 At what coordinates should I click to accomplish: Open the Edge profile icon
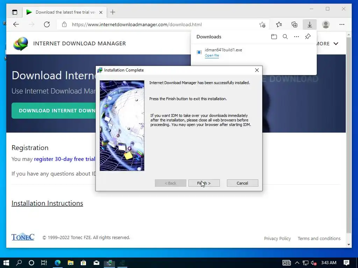pyautogui.click(x=326, y=24)
